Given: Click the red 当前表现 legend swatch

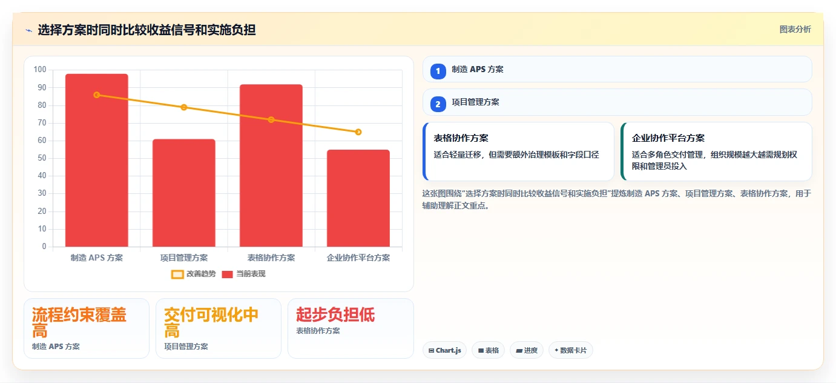Looking at the screenshot, I should click(x=228, y=274).
